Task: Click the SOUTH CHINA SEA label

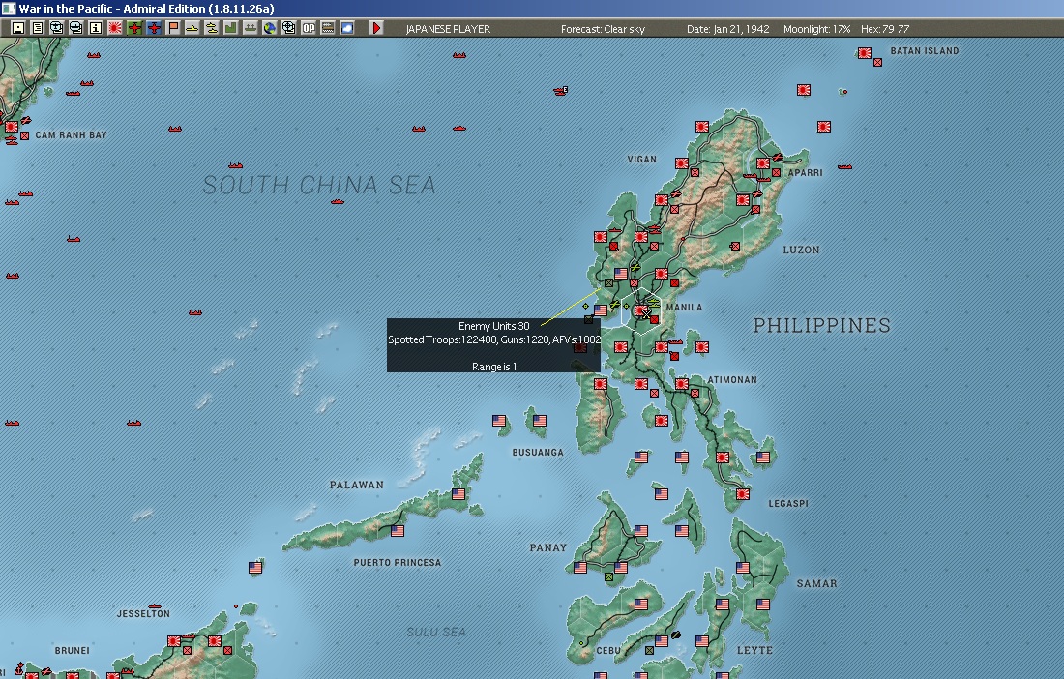Action: point(319,185)
